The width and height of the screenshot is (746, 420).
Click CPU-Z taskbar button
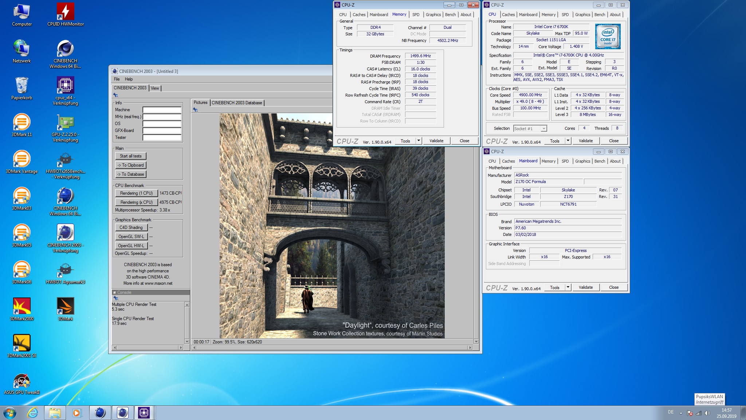pyautogui.click(x=144, y=413)
